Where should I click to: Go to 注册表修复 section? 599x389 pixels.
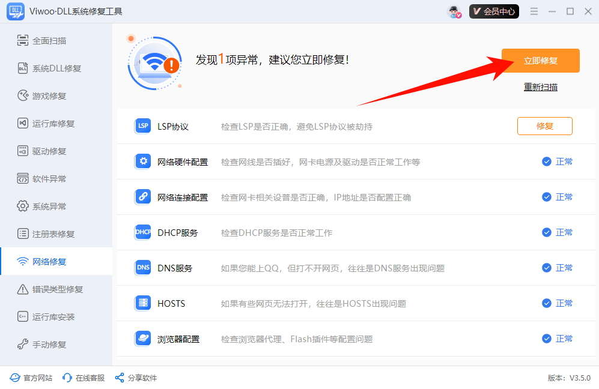click(53, 234)
